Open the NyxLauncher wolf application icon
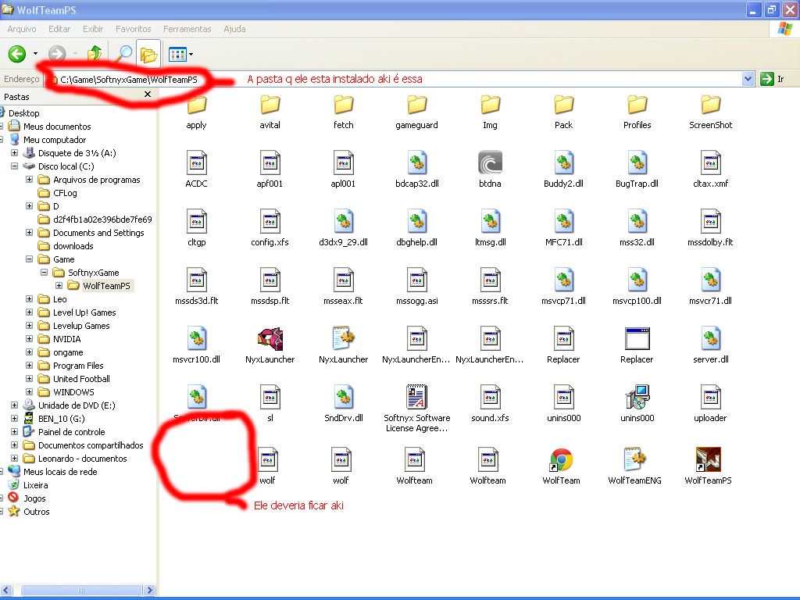Screen dimensions: 800x600 (270, 339)
